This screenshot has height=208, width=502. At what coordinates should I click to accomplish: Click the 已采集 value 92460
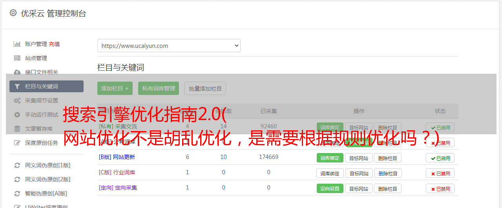268,126
